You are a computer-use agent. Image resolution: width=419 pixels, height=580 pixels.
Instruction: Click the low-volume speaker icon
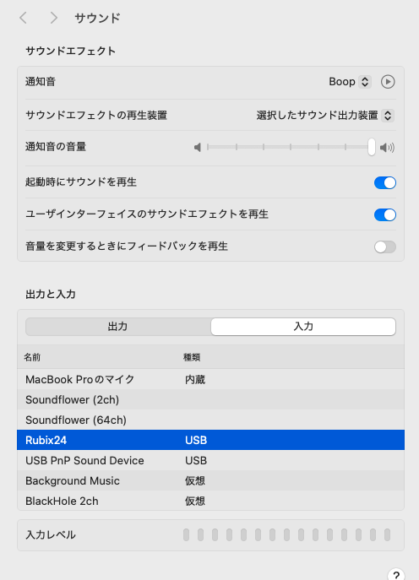point(198,148)
